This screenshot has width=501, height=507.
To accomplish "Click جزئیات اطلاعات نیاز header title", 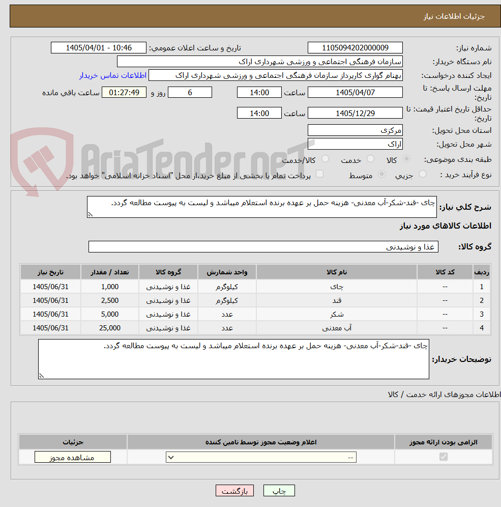I will click(x=454, y=16).
